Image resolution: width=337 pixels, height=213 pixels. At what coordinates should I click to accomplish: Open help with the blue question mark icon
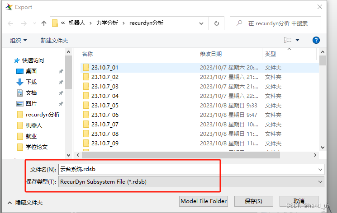(316, 40)
